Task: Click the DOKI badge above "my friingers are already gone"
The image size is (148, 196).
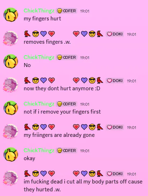Action: 115,127
